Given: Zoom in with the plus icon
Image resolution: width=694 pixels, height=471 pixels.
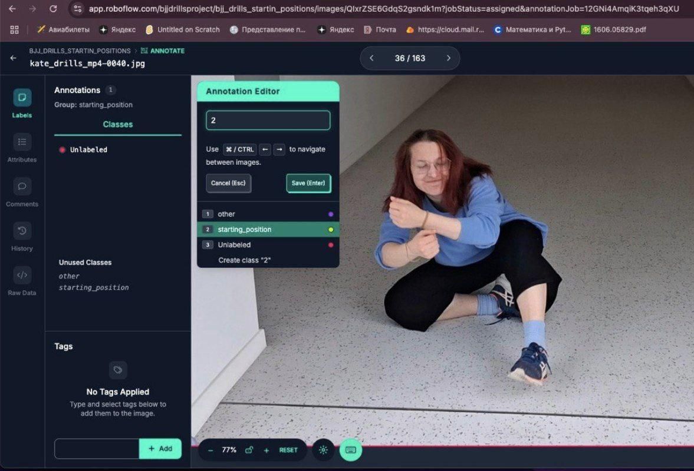Looking at the screenshot, I should click(x=267, y=450).
